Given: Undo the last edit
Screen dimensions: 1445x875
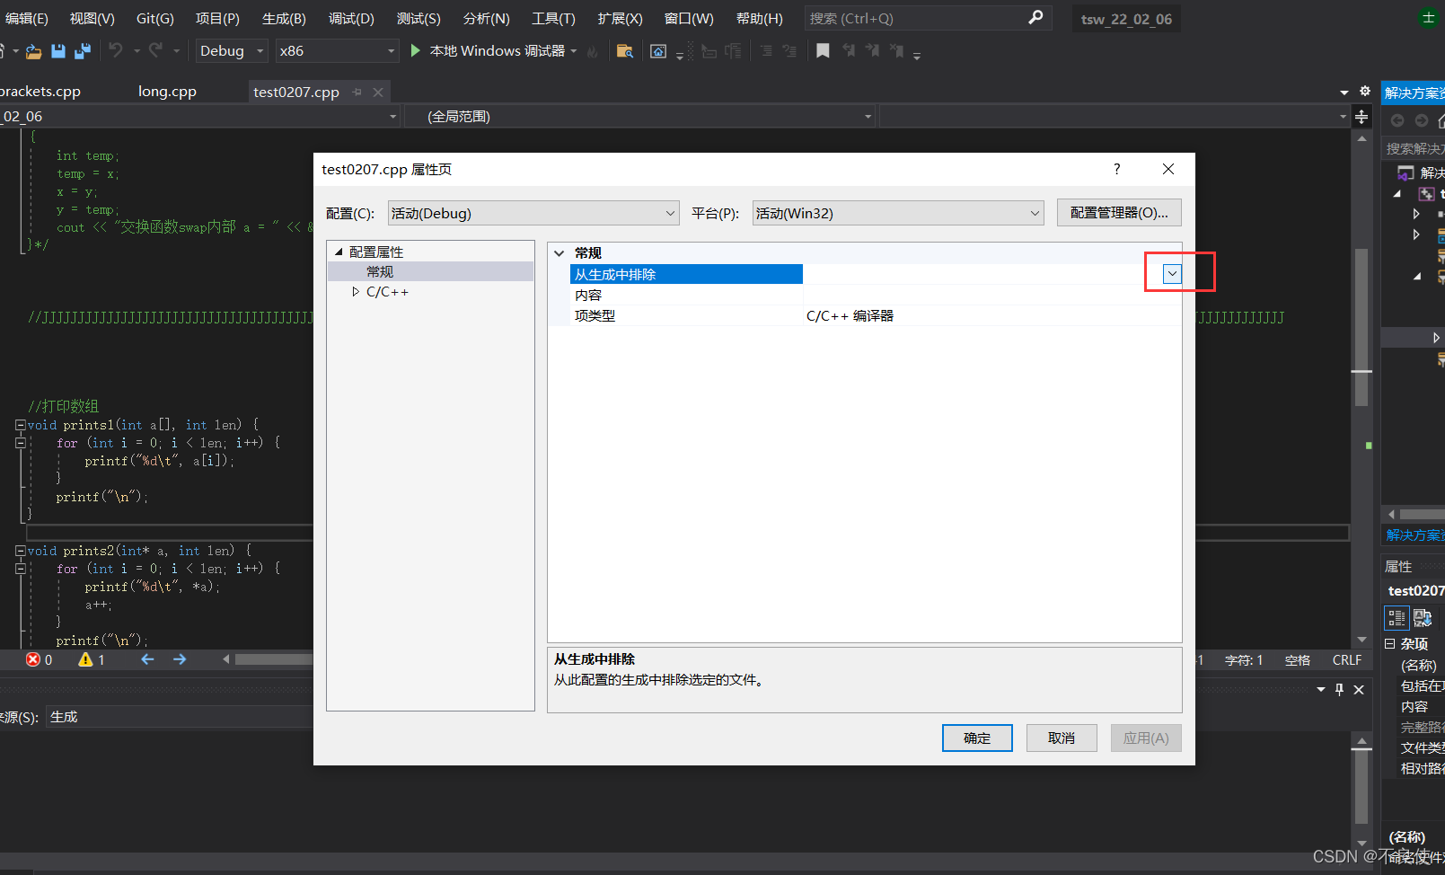Looking at the screenshot, I should [116, 50].
